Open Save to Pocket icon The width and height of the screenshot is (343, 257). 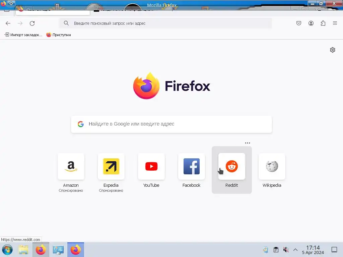tap(298, 23)
